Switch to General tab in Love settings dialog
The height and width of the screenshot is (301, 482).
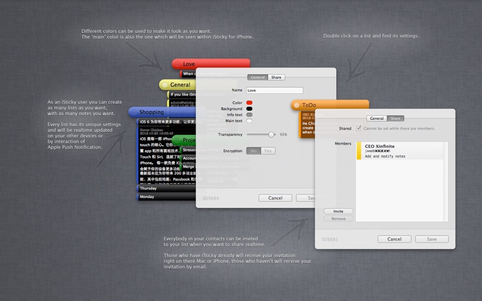pos(258,78)
